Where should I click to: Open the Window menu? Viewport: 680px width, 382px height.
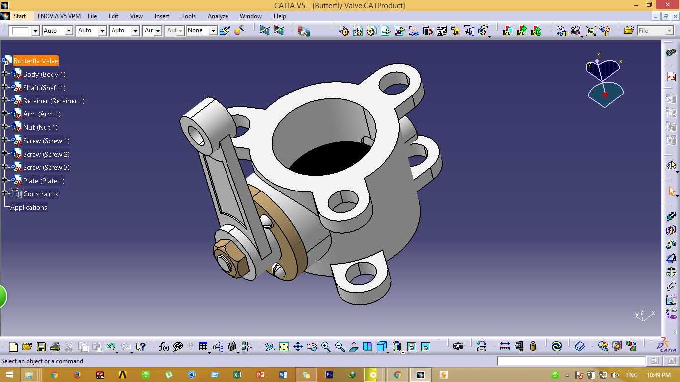coord(250,16)
